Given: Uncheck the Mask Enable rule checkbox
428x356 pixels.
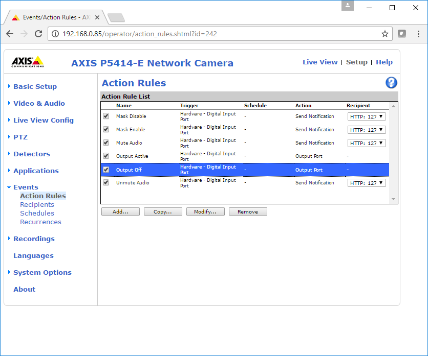Looking at the screenshot, I should click(x=106, y=129).
